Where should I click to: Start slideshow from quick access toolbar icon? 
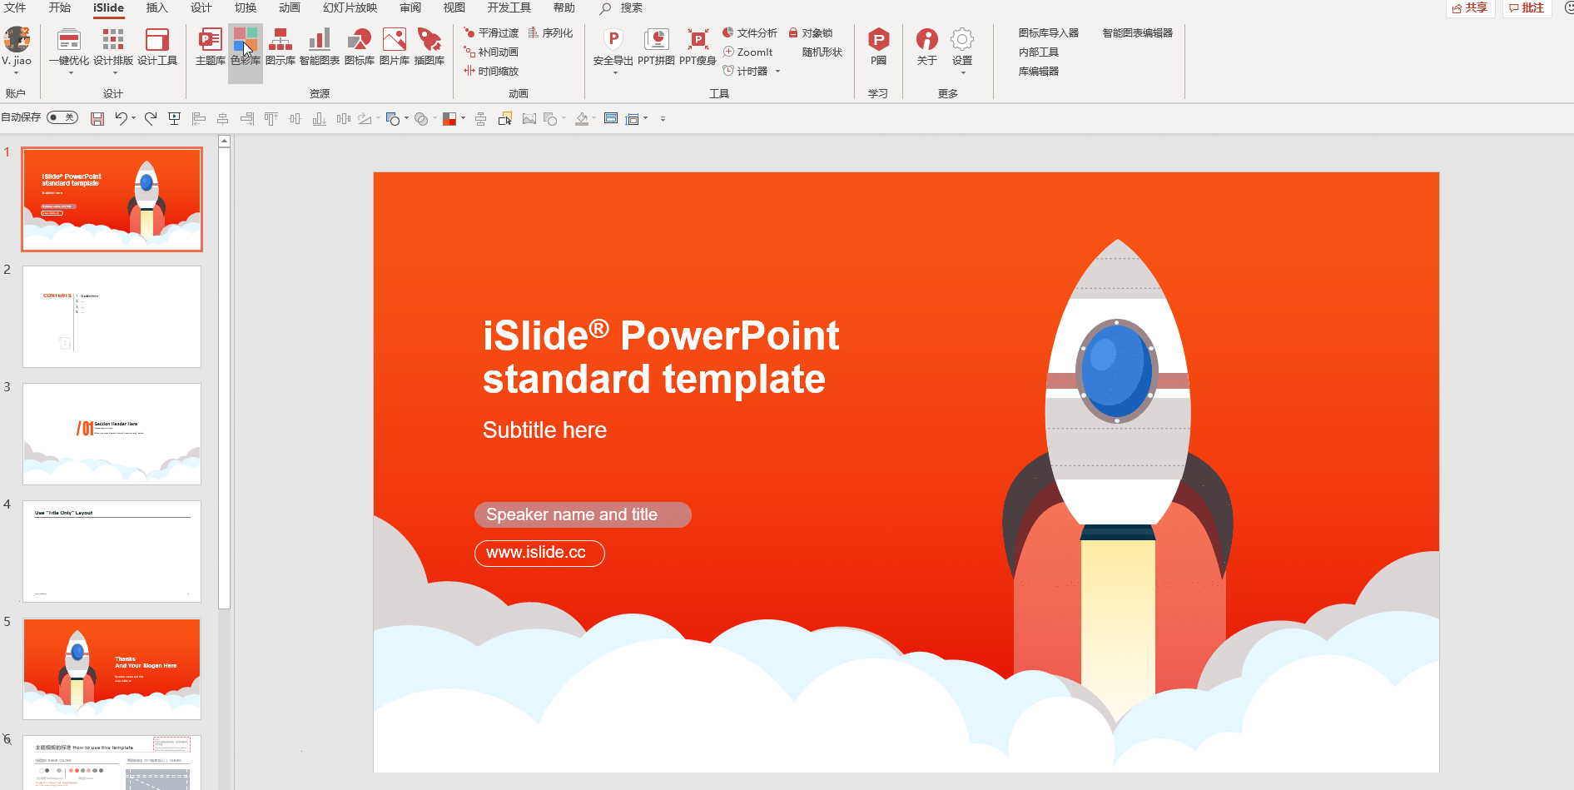point(174,119)
